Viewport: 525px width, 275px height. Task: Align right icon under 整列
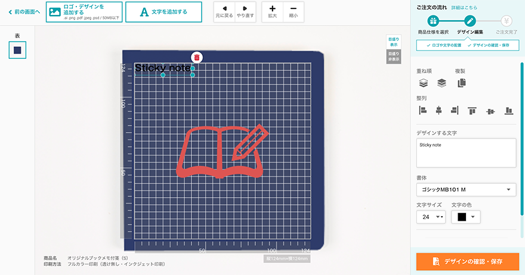click(x=455, y=110)
